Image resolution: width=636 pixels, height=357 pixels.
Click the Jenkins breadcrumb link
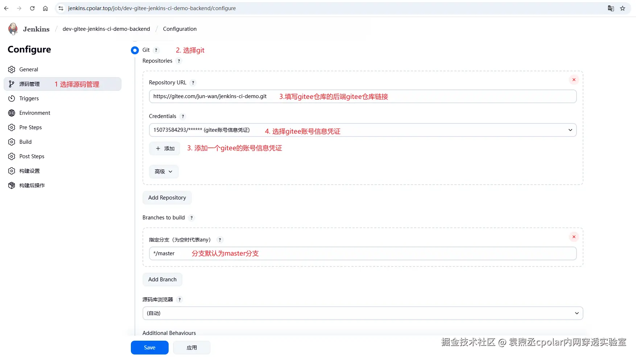[x=36, y=29]
